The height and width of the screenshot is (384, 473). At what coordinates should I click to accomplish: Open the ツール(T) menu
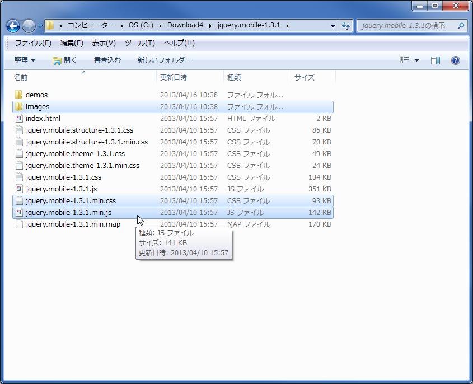[140, 43]
